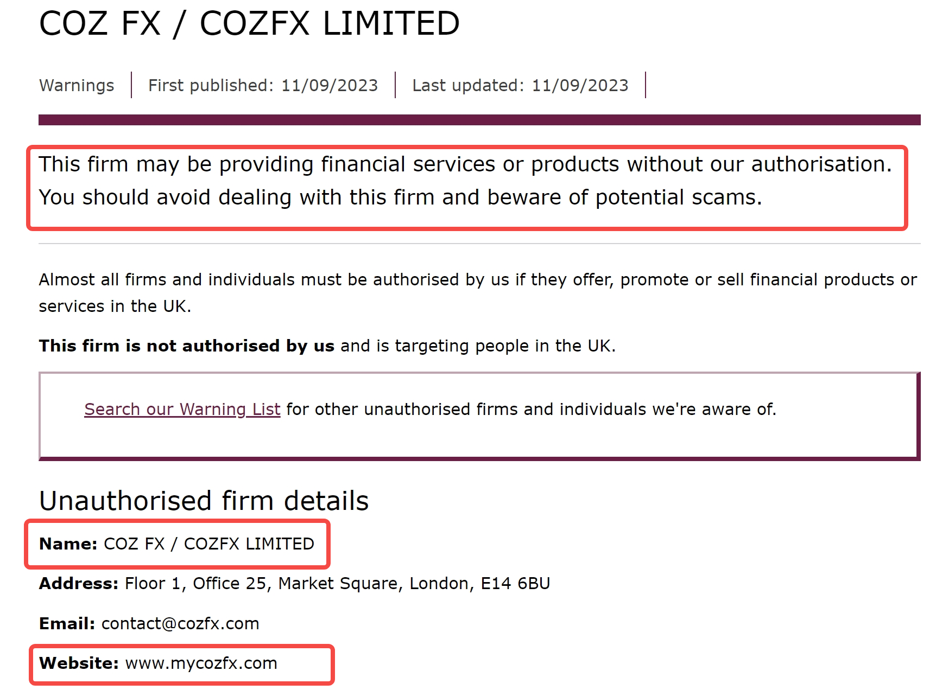Click the Warnings category label
This screenshot has height=690, width=936.
[77, 85]
